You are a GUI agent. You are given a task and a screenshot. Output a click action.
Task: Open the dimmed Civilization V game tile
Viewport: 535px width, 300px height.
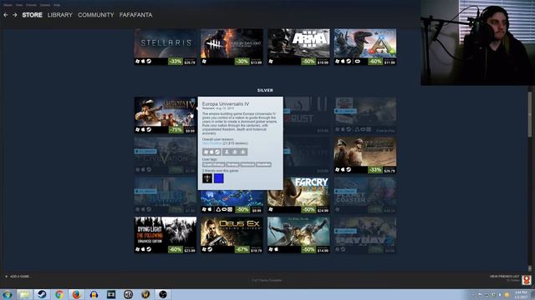click(x=166, y=155)
